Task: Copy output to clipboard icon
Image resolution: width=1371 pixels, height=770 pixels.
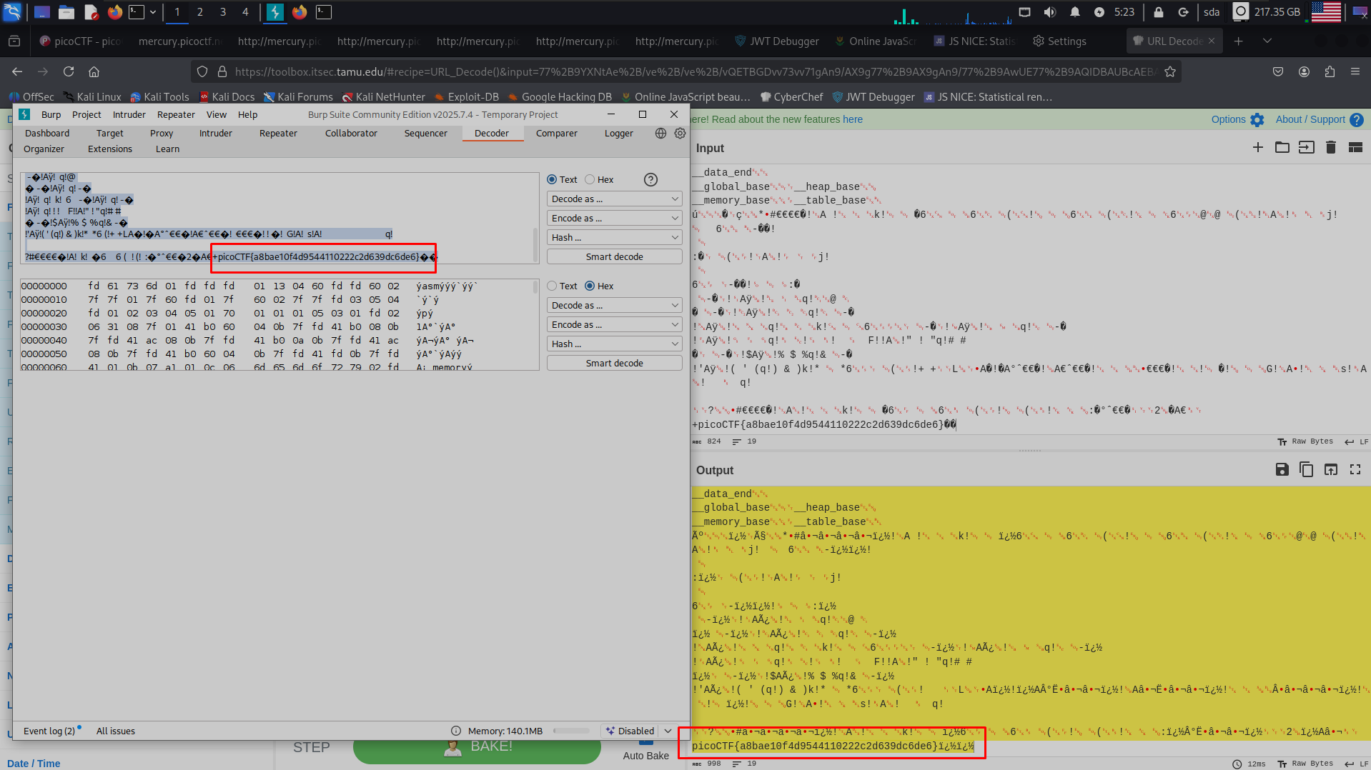Action: pyautogui.click(x=1306, y=469)
